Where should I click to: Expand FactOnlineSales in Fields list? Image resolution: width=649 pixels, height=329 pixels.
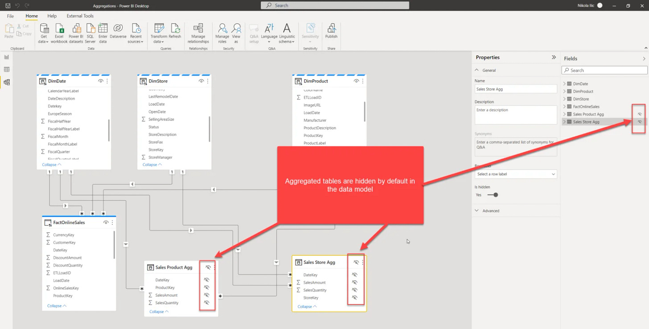pyautogui.click(x=564, y=107)
